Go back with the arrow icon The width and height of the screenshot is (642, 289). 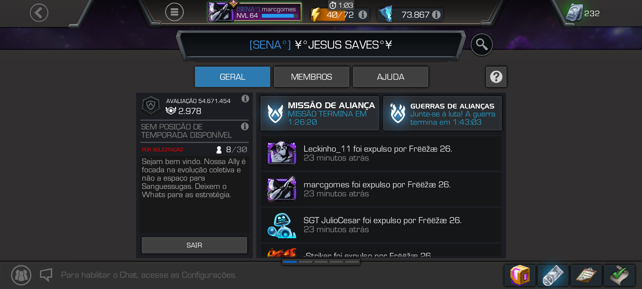(x=39, y=13)
